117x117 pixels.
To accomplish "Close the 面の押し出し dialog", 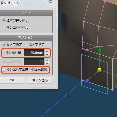I will [x=50, y=2].
